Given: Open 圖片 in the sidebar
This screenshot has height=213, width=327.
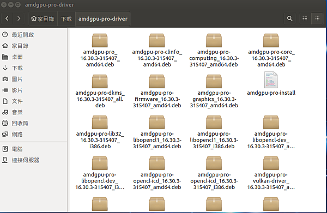Looking at the screenshot, I should coord(33,79).
